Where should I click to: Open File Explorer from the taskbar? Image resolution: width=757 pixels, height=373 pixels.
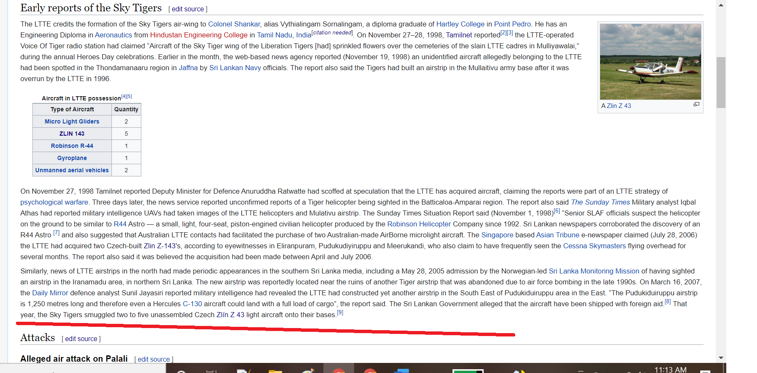275,370
